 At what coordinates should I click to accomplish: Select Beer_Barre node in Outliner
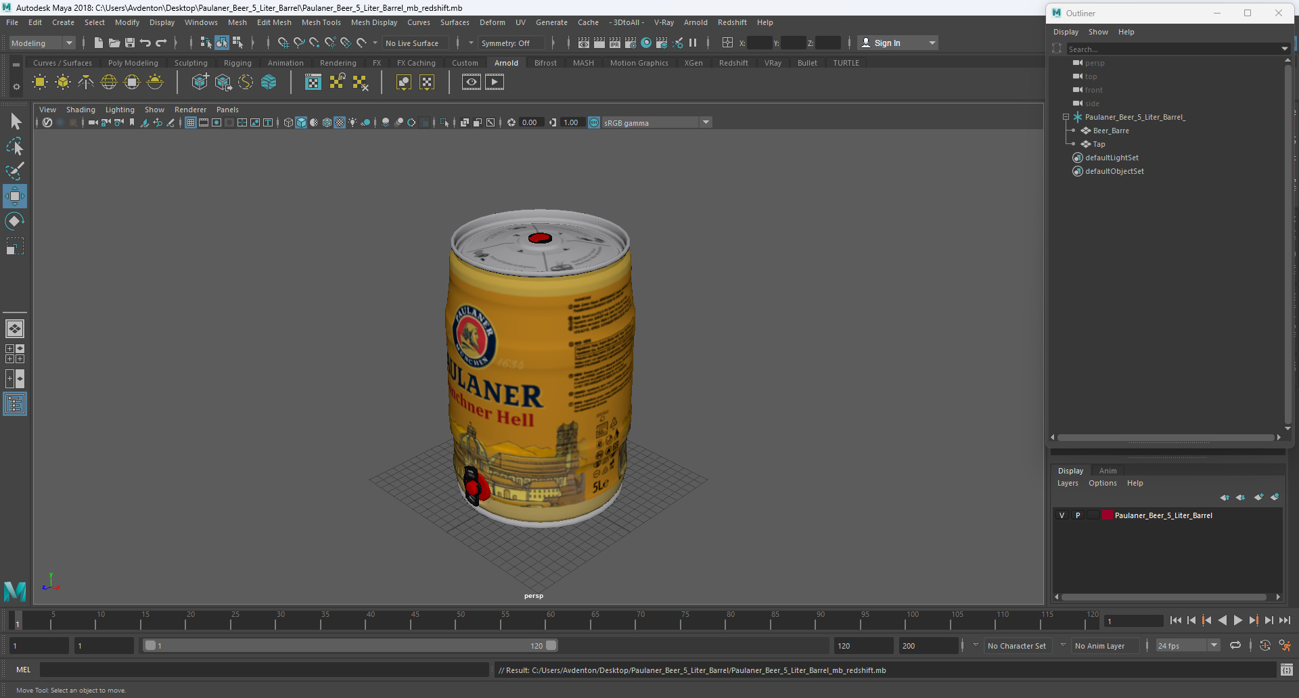coord(1110,131)
